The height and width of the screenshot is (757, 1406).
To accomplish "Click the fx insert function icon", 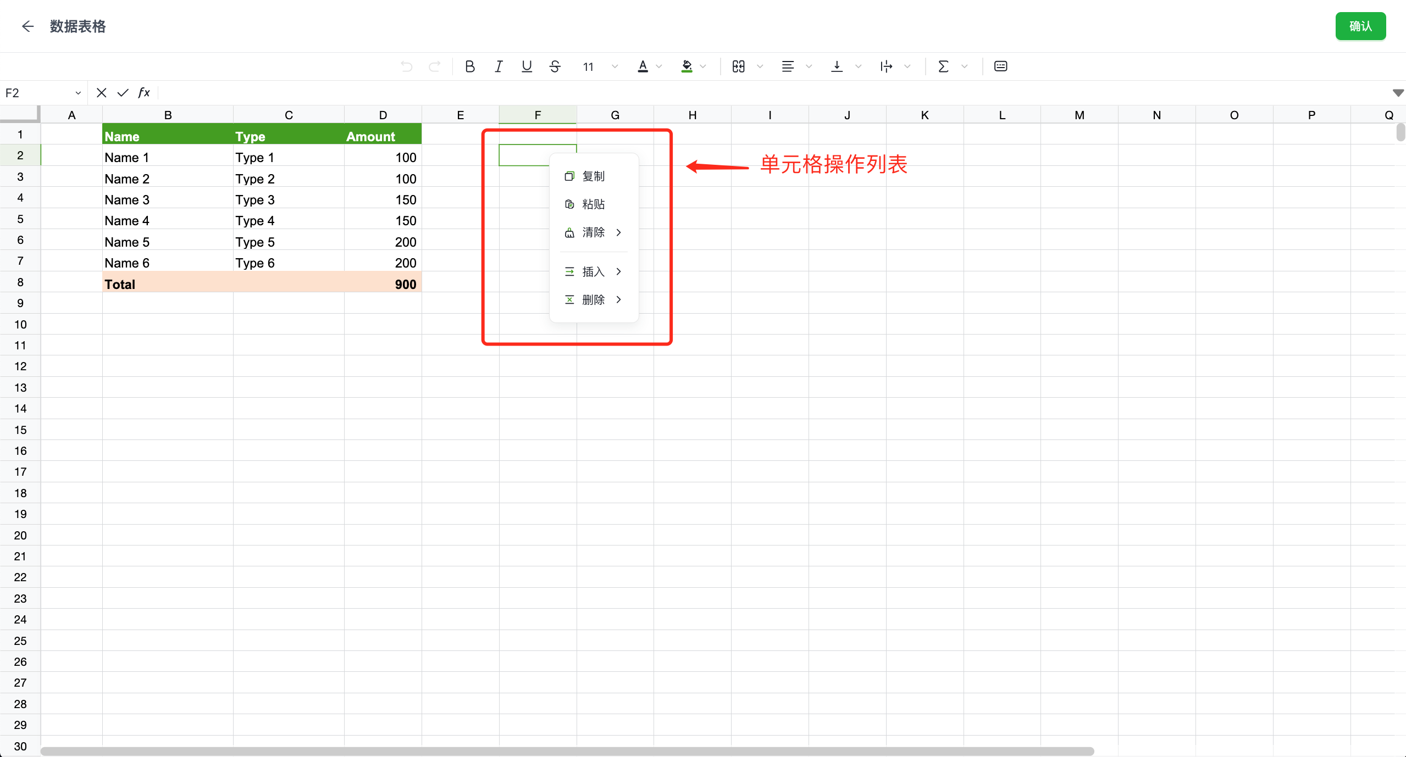I will (143, 93).
